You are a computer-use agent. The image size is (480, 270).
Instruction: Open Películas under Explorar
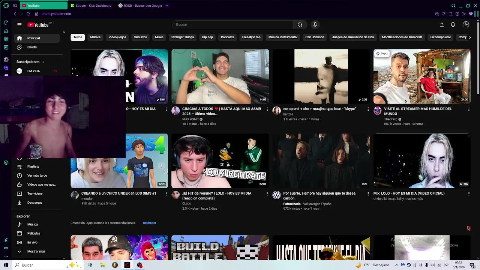point(37,234)
